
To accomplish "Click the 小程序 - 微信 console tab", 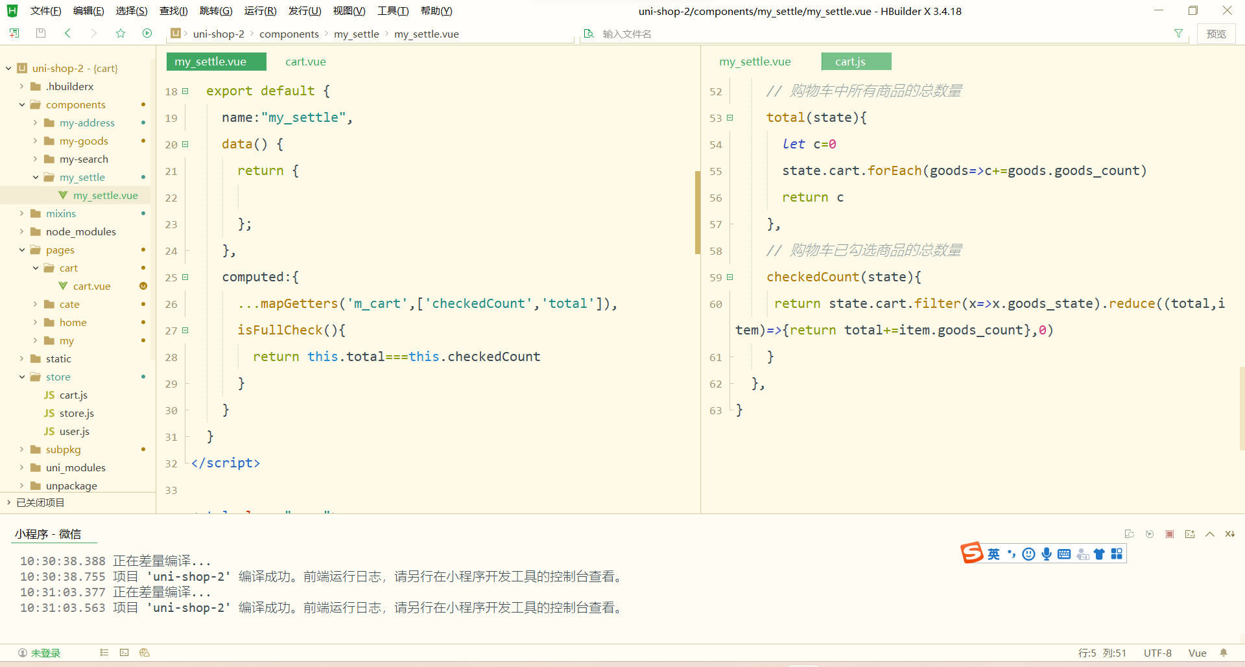I will [x=48, y=534].
